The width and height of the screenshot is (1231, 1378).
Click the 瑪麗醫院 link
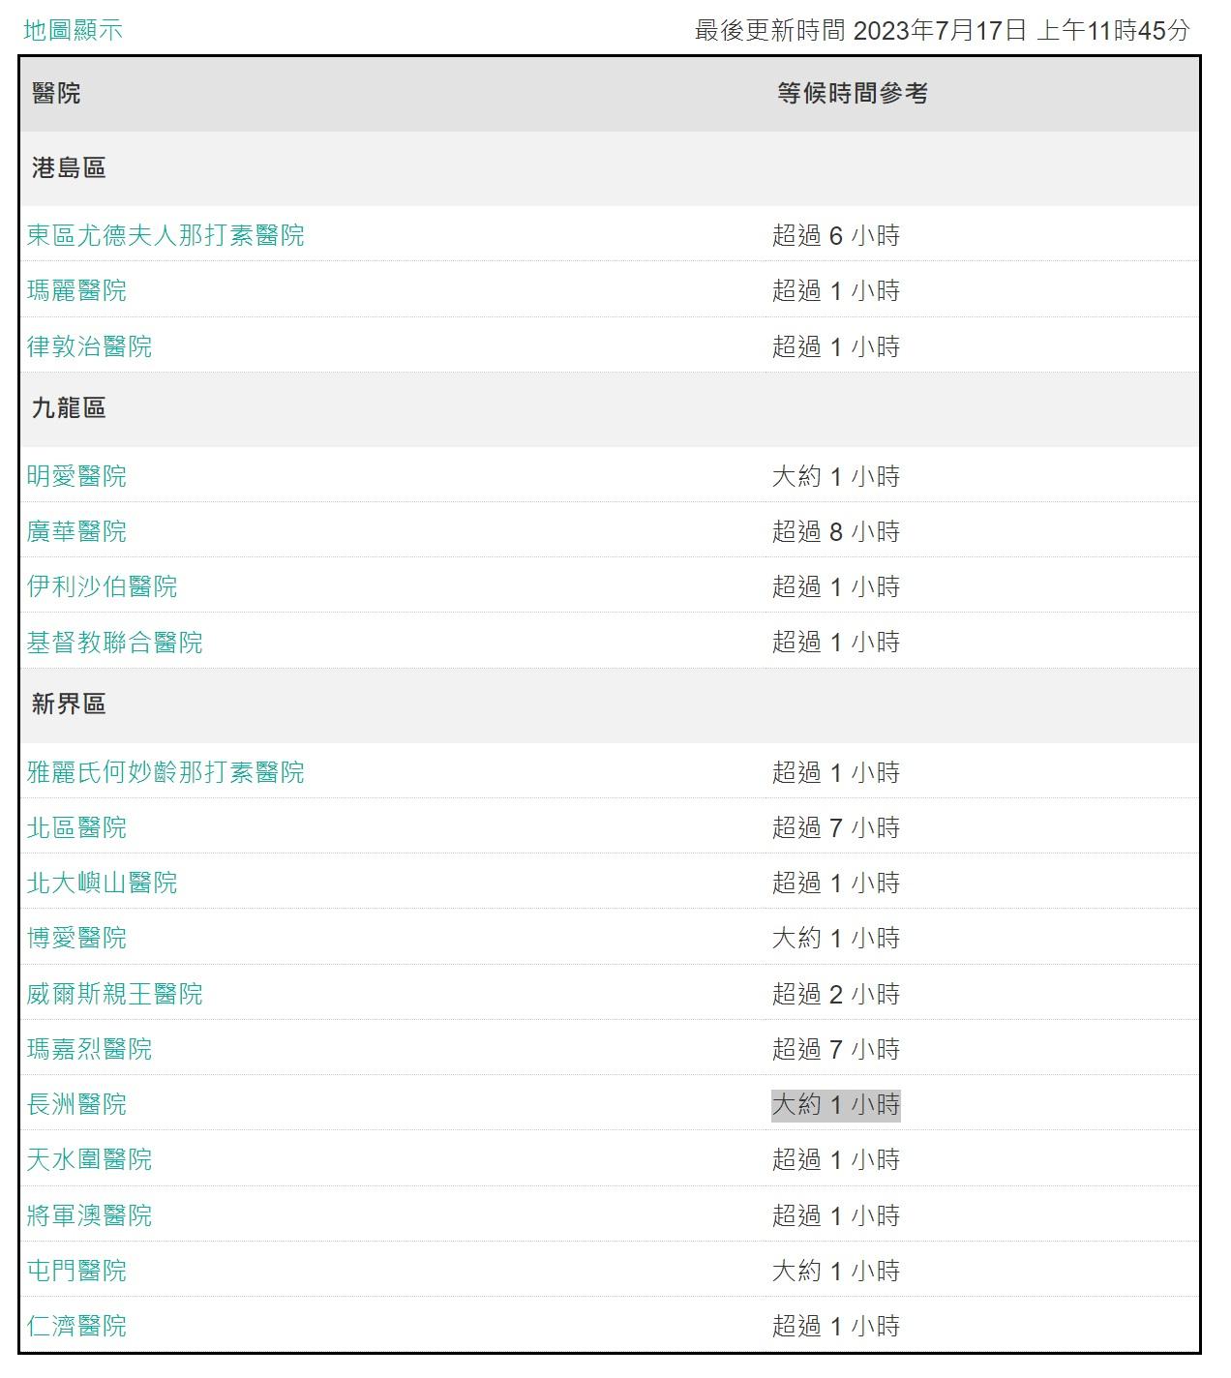coord(76,290)
